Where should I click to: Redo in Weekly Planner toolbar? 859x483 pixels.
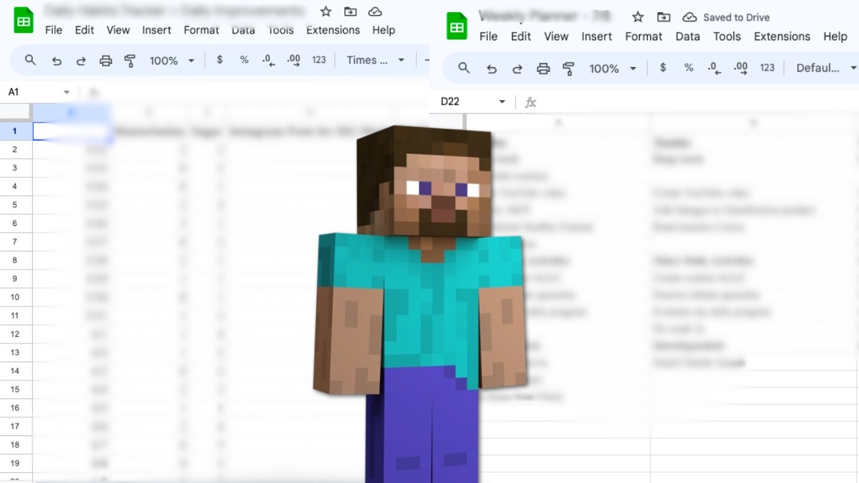point(517,68)
